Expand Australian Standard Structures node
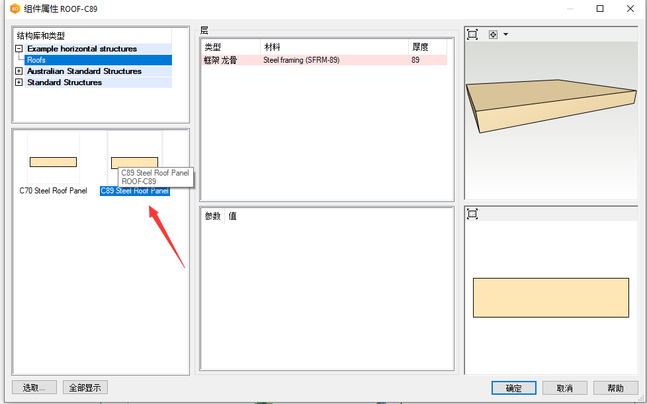This screenshot has height=404, width=647. coord(19,71)
